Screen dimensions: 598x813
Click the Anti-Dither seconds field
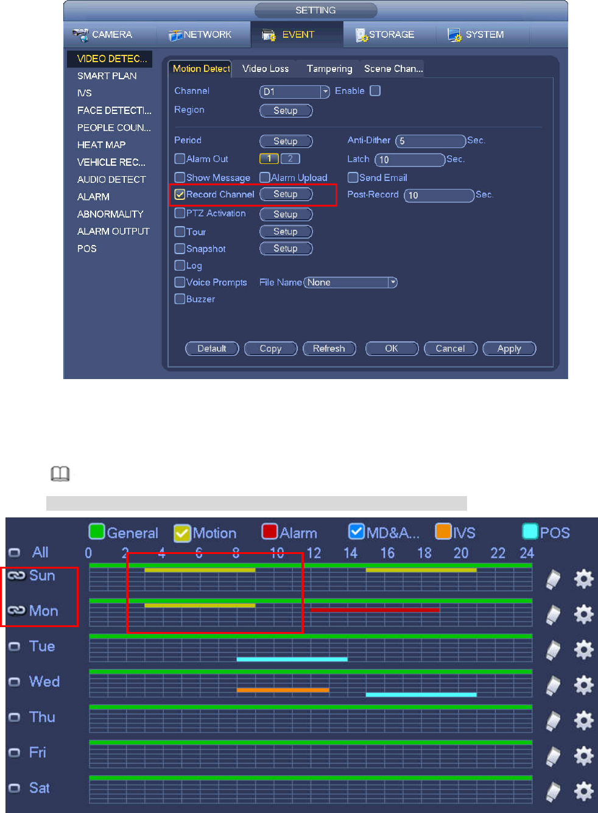click(x=431, y=141)
